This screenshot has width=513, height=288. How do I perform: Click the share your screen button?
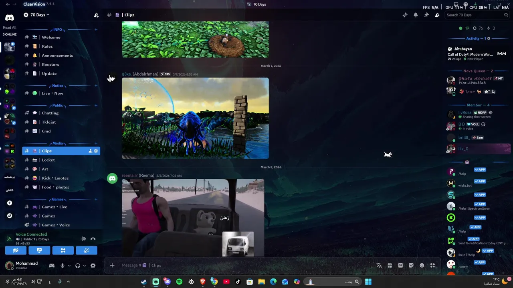click(39, 250)
